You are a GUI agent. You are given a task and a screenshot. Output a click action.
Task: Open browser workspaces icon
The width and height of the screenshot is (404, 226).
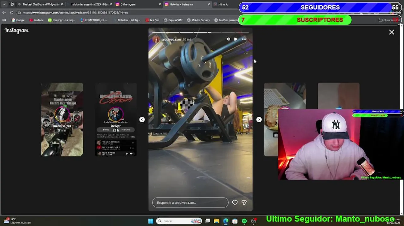(x=12, y=4)
